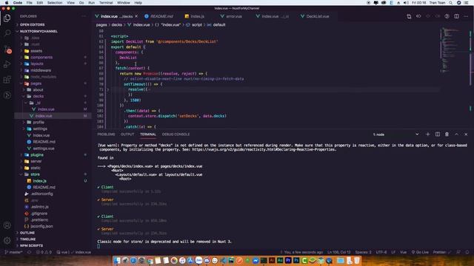
Task: Open the Explorer view in activity bar
Action: (7, 18)
